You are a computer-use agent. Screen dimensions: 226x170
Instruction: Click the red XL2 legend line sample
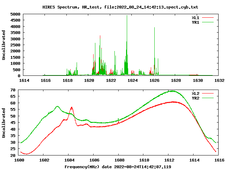click(x=208, y=93)
